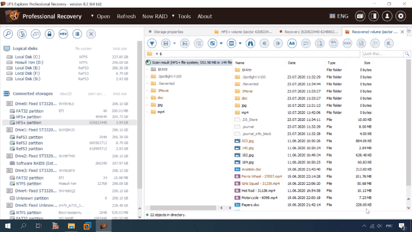Open the dropdown next to the grid view icon
The height and width of the screenshot is (232, 412).
tap(221, 43)
